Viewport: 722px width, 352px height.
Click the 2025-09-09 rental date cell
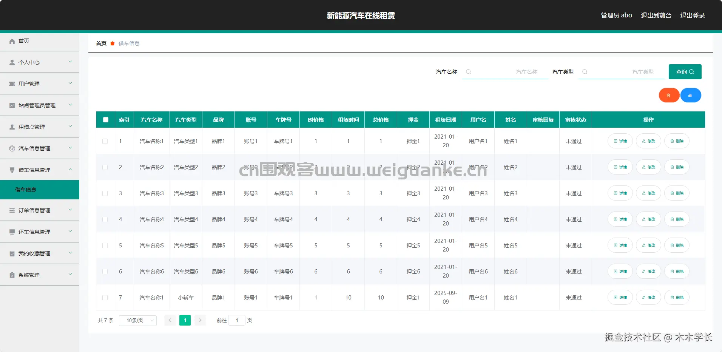446,298
